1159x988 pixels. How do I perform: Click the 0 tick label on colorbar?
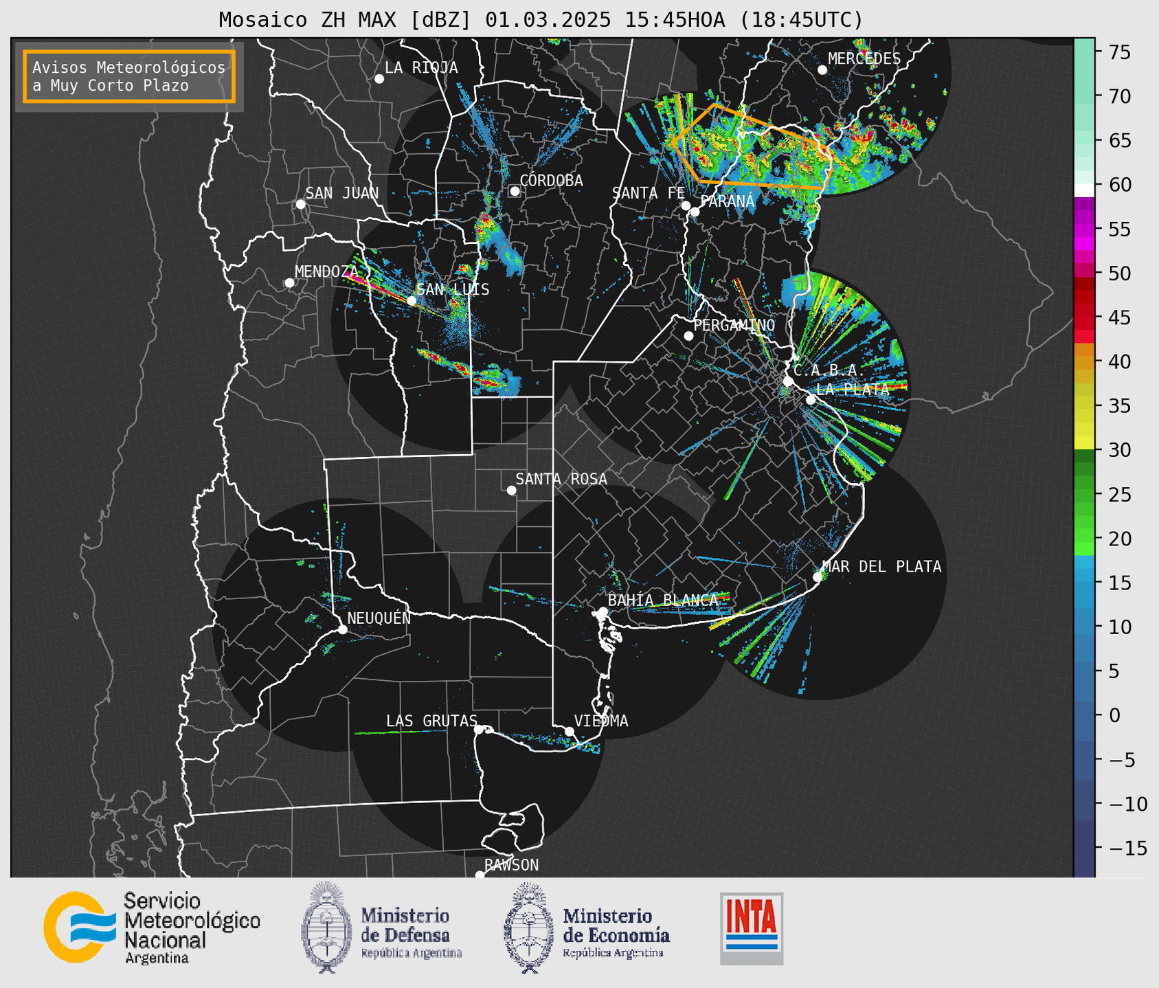point(1114,715)
